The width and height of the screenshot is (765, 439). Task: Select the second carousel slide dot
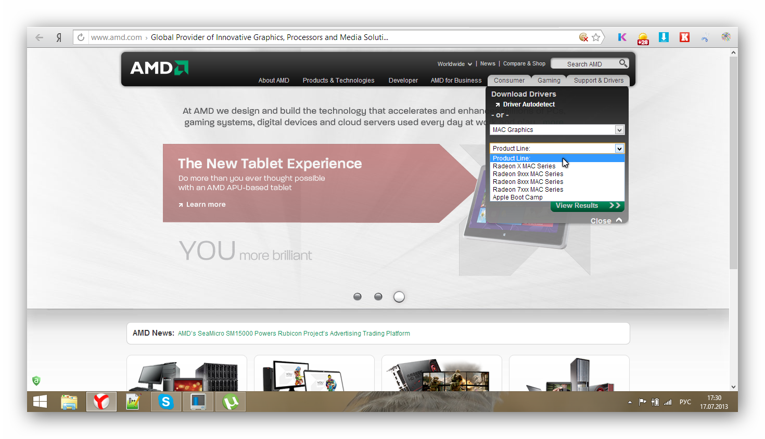(x=378, y=297)
